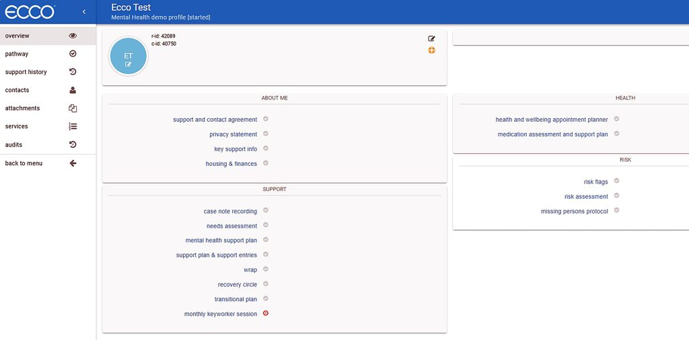
Task: Open the risk assessment link
Action: point(586,196)
